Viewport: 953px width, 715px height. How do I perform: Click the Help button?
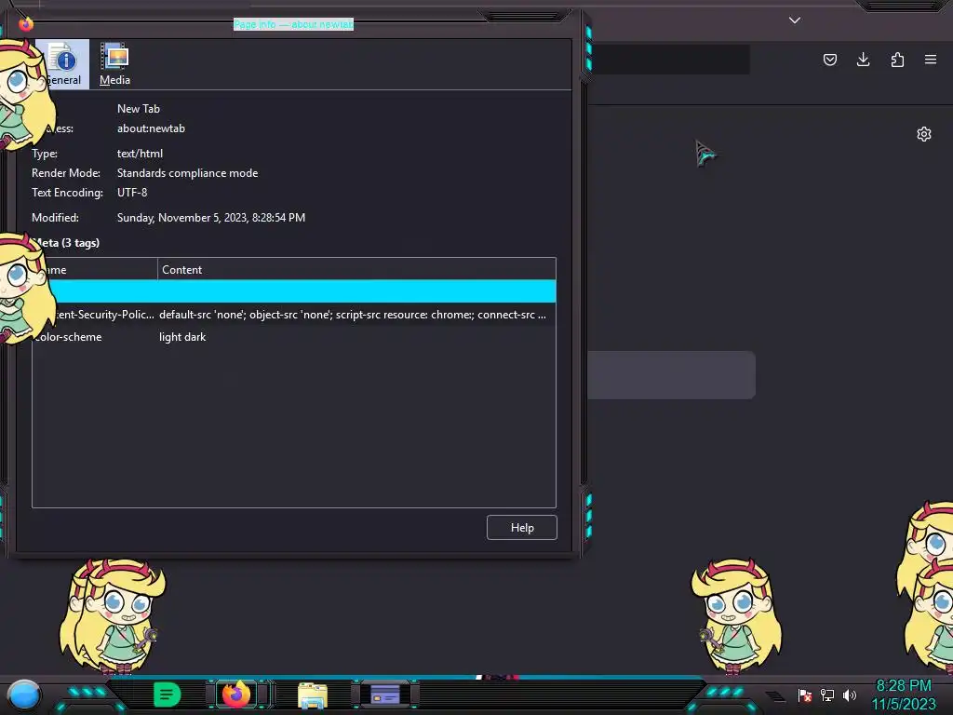coord(521,528)
